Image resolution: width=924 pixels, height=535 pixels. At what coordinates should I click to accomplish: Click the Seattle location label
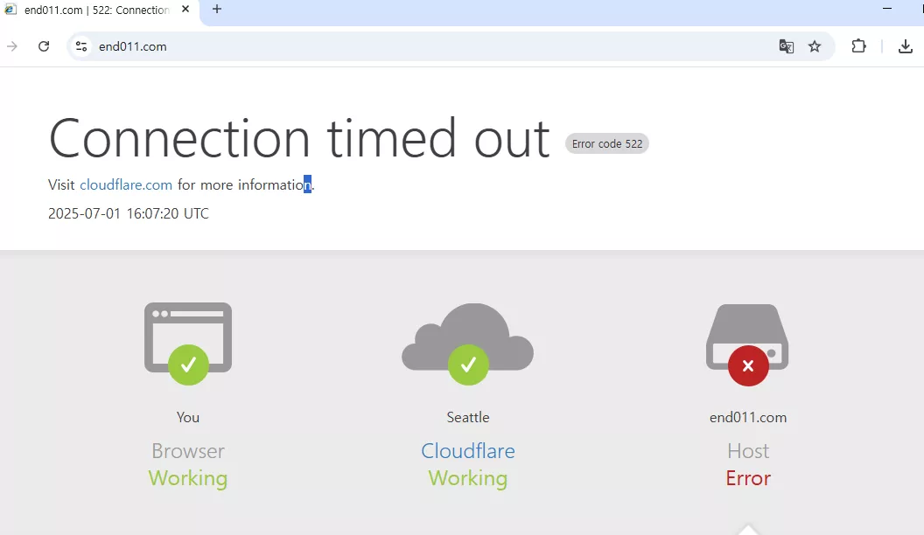[x=468, y=417]
